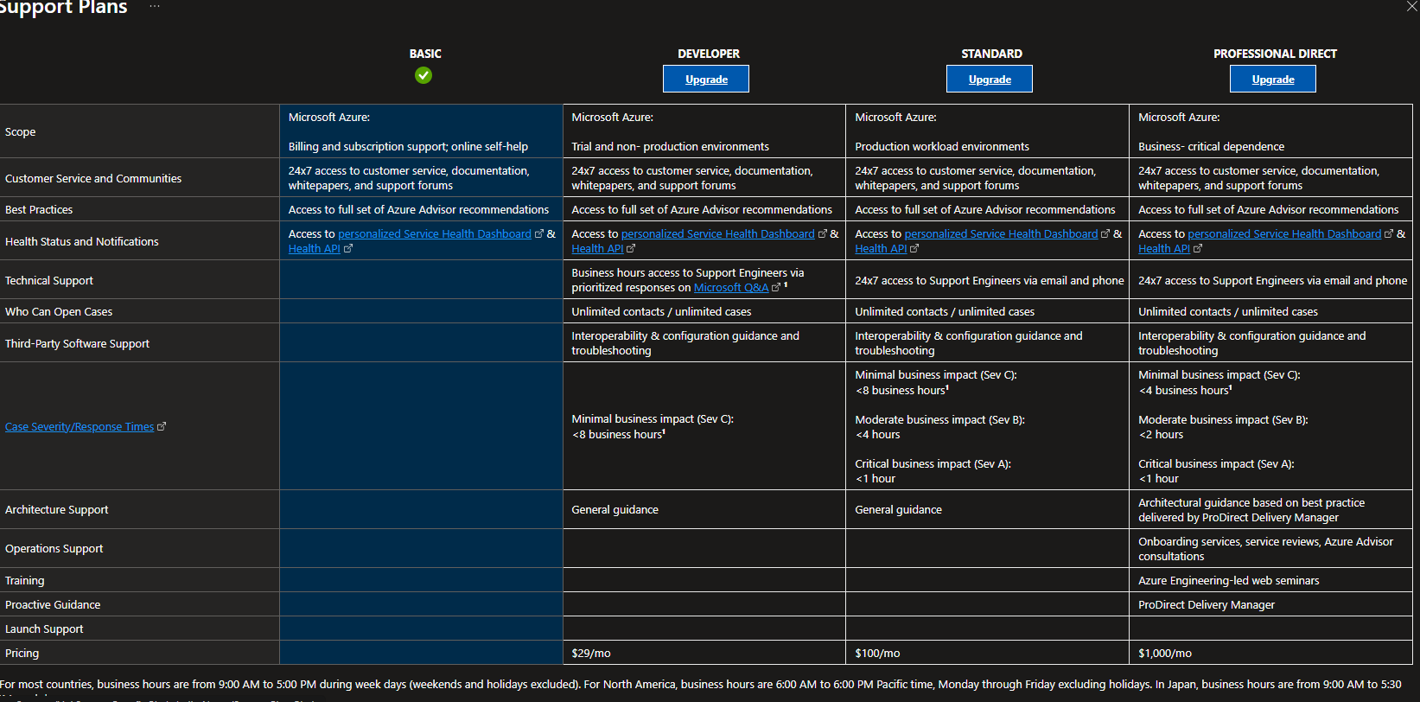Image resolution: width=1420 pixels, height=702 pixels.
Task: Click Production workload environments text
Action: 942,147
